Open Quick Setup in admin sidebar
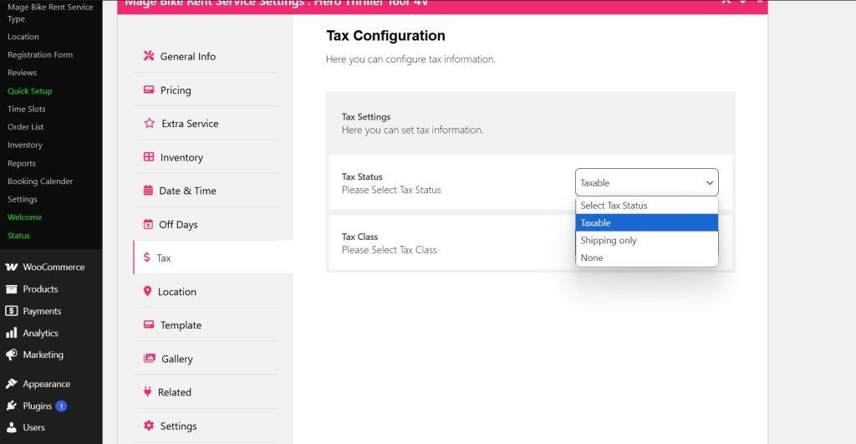Image resolution: width=856 pixels, height=444 pixels. pos(30,91)
